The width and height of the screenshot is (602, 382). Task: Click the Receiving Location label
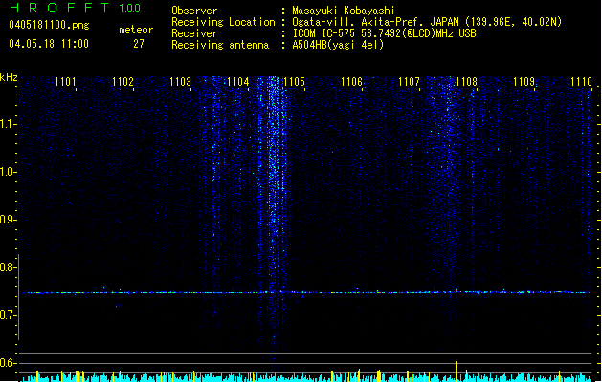click(223, 22)
